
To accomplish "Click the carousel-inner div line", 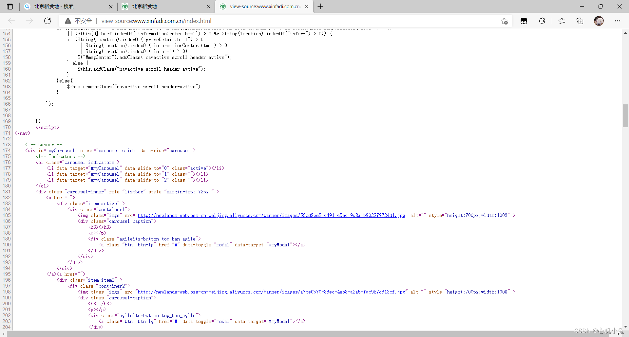I will pos(127,192).
